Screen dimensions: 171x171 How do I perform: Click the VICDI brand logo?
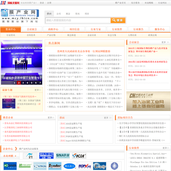[79, 156]
